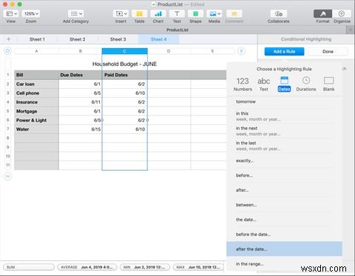The height and width of the screenshot is (276, 355).
Task: Toggle the Format sidebar
Action: (x=322, y=14)
